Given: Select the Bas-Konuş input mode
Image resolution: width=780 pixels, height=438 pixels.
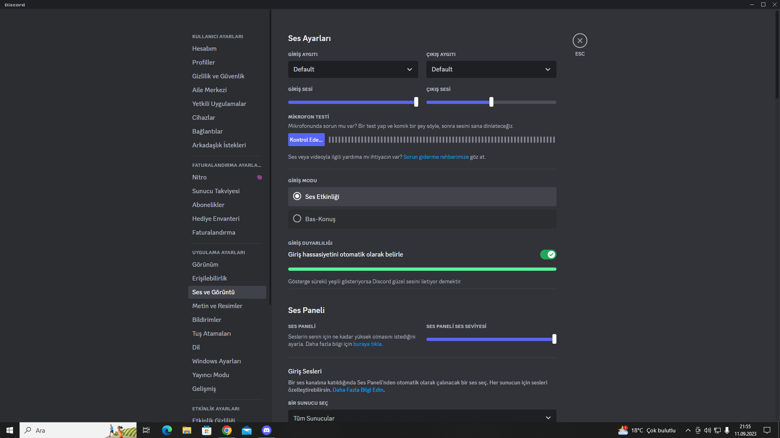Looking at the screenshot, I should coord(422,219).
